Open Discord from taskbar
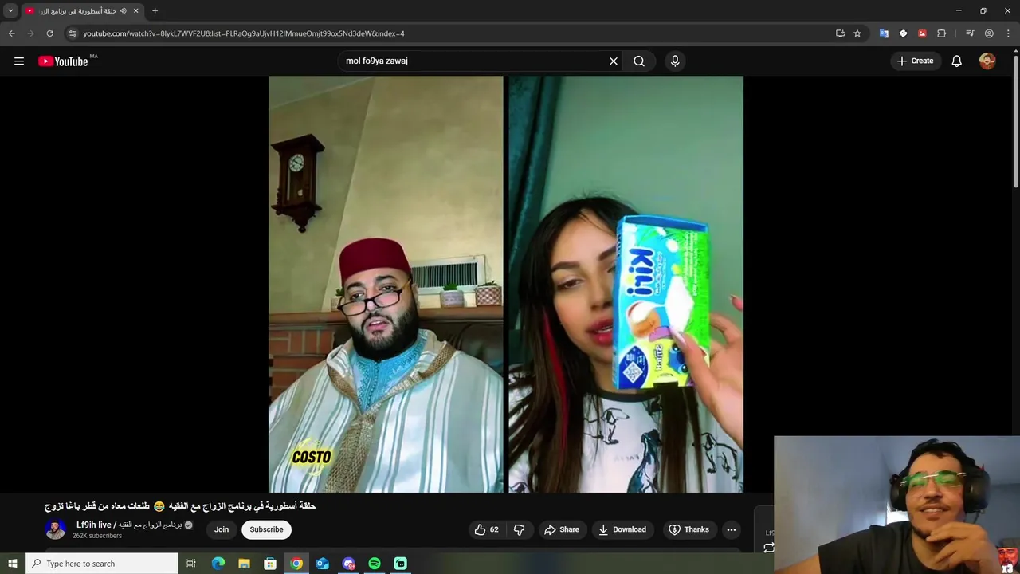Viewport: 1020px width, 574px height. (348, 564)
